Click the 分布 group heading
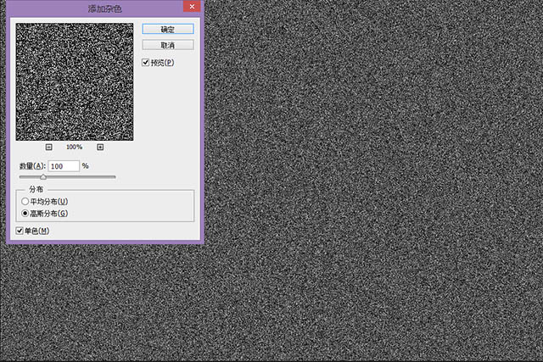Screen dimensions: 543x362 (x=36, y=189)
